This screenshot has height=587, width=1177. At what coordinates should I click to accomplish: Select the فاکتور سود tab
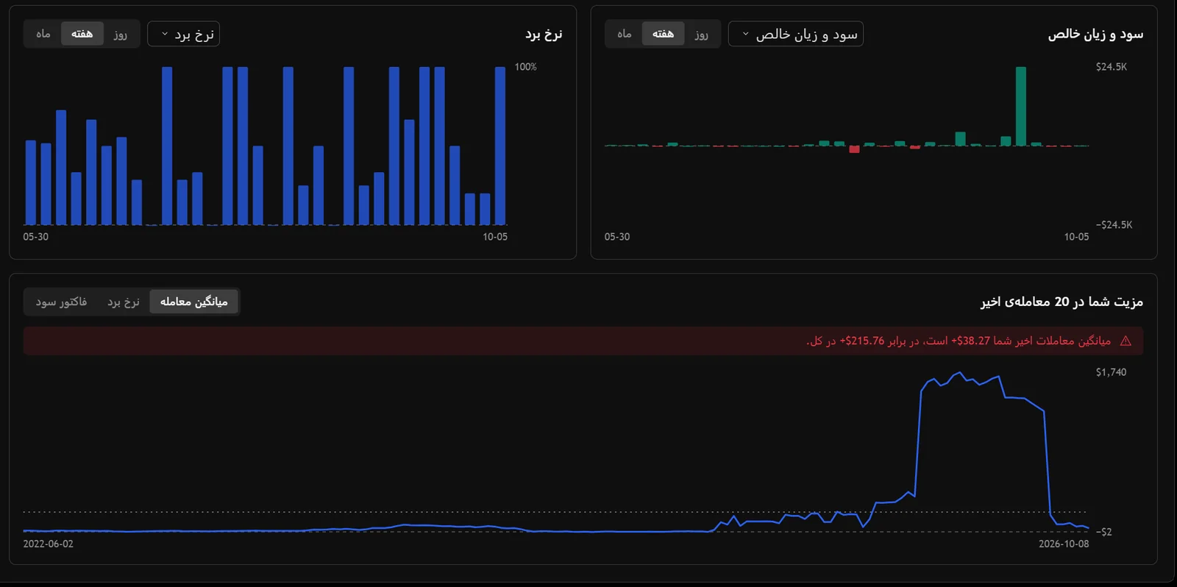[61, 302]
